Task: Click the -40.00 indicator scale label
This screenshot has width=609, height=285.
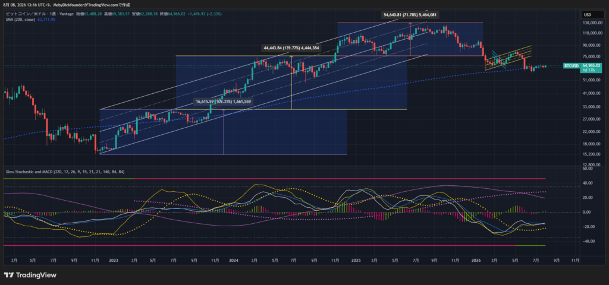Action: coord(587,241)
